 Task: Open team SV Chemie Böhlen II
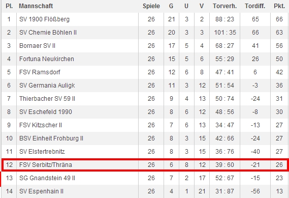click(48, 33)
